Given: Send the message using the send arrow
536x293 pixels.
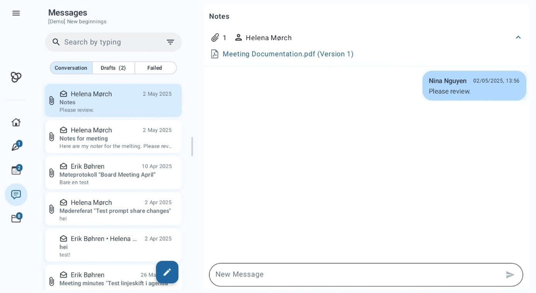Looking at the screenshot, I should [x=510, y=275].
